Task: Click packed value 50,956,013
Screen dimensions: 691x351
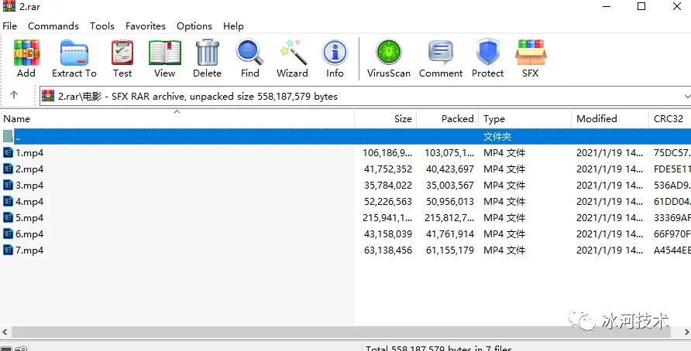Action: [x=450, y=202]
